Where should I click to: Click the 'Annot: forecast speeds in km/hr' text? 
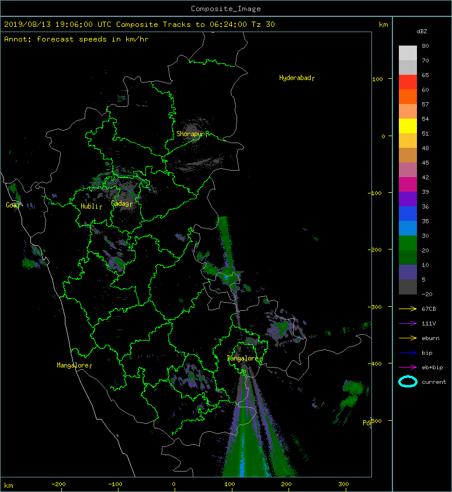(x=77, y=39)
